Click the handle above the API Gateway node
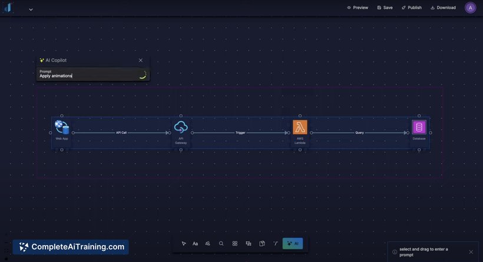Viewport: 483px width, 262px height. (181, 116)
